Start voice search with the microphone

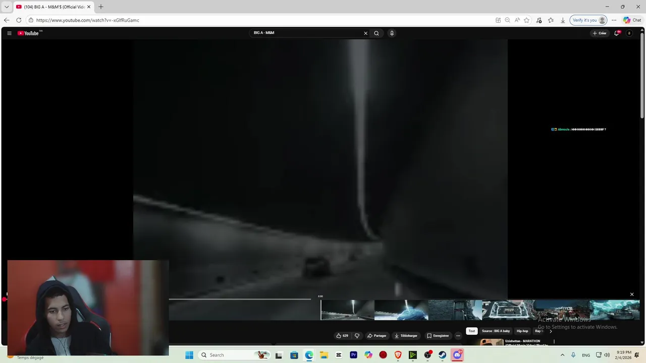click(392, 33)
